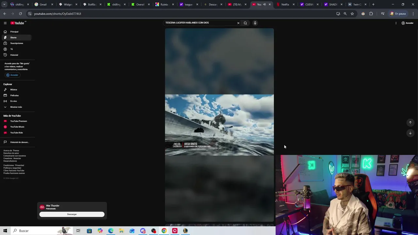Image resolution: width=418 pixels, height=235 pixels.
Task: Open Microsoft Store from taskbar
Action: pos(89,231)
